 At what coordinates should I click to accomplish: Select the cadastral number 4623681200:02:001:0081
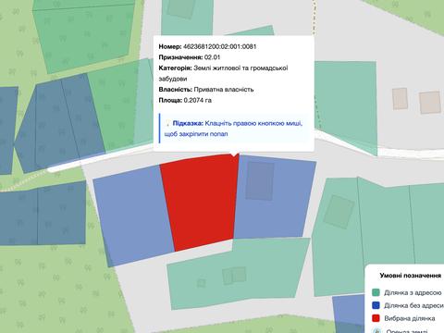pyautogui.click(x=220, y=46)
